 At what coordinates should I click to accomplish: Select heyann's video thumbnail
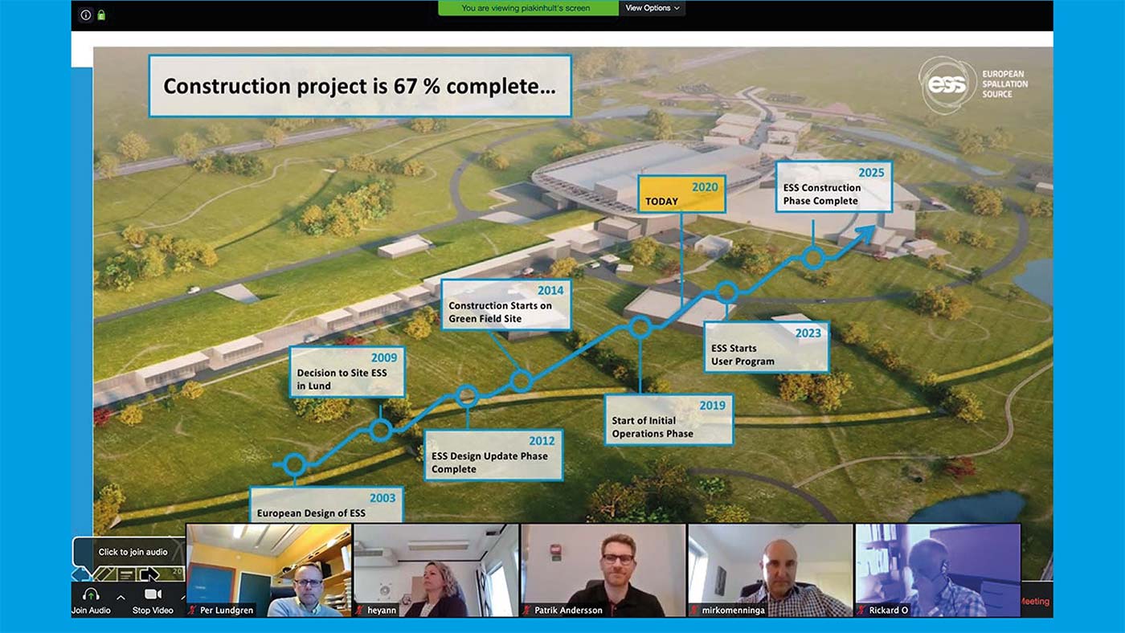tap(436, 565)
